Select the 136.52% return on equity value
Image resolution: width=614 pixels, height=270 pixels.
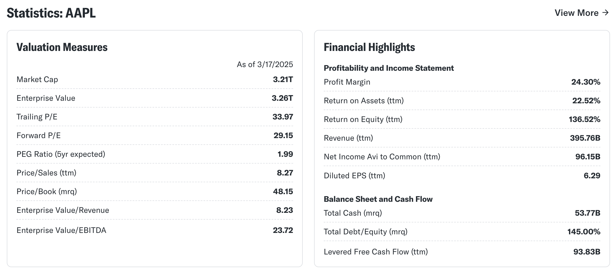click(x=585, y=119)
